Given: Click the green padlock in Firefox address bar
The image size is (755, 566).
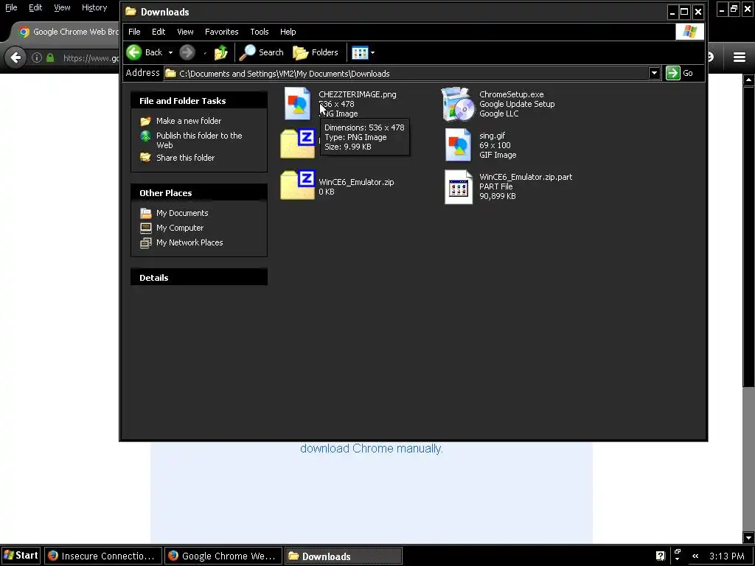Looking at the screenshot, I should [50, 57].
